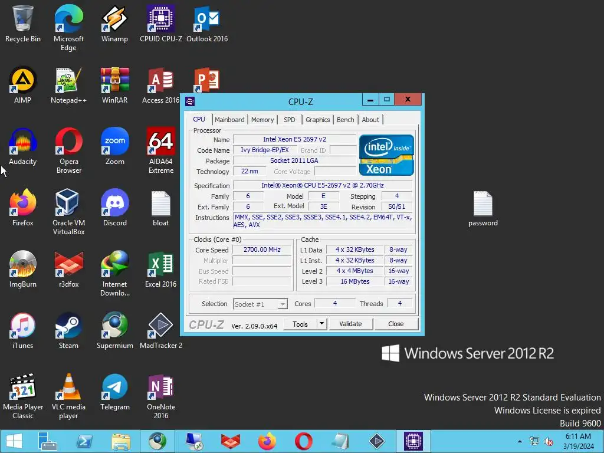Select the OneNote 2016 desktop icon

coord(161,396)
